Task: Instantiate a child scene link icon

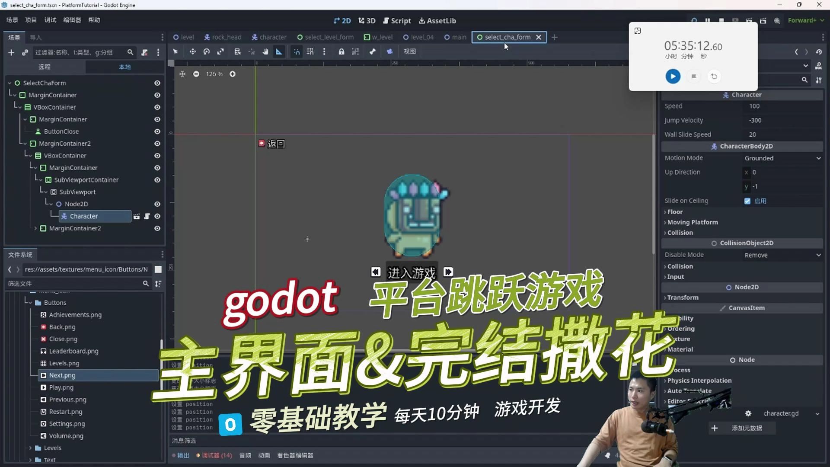Action: point(25,52)
